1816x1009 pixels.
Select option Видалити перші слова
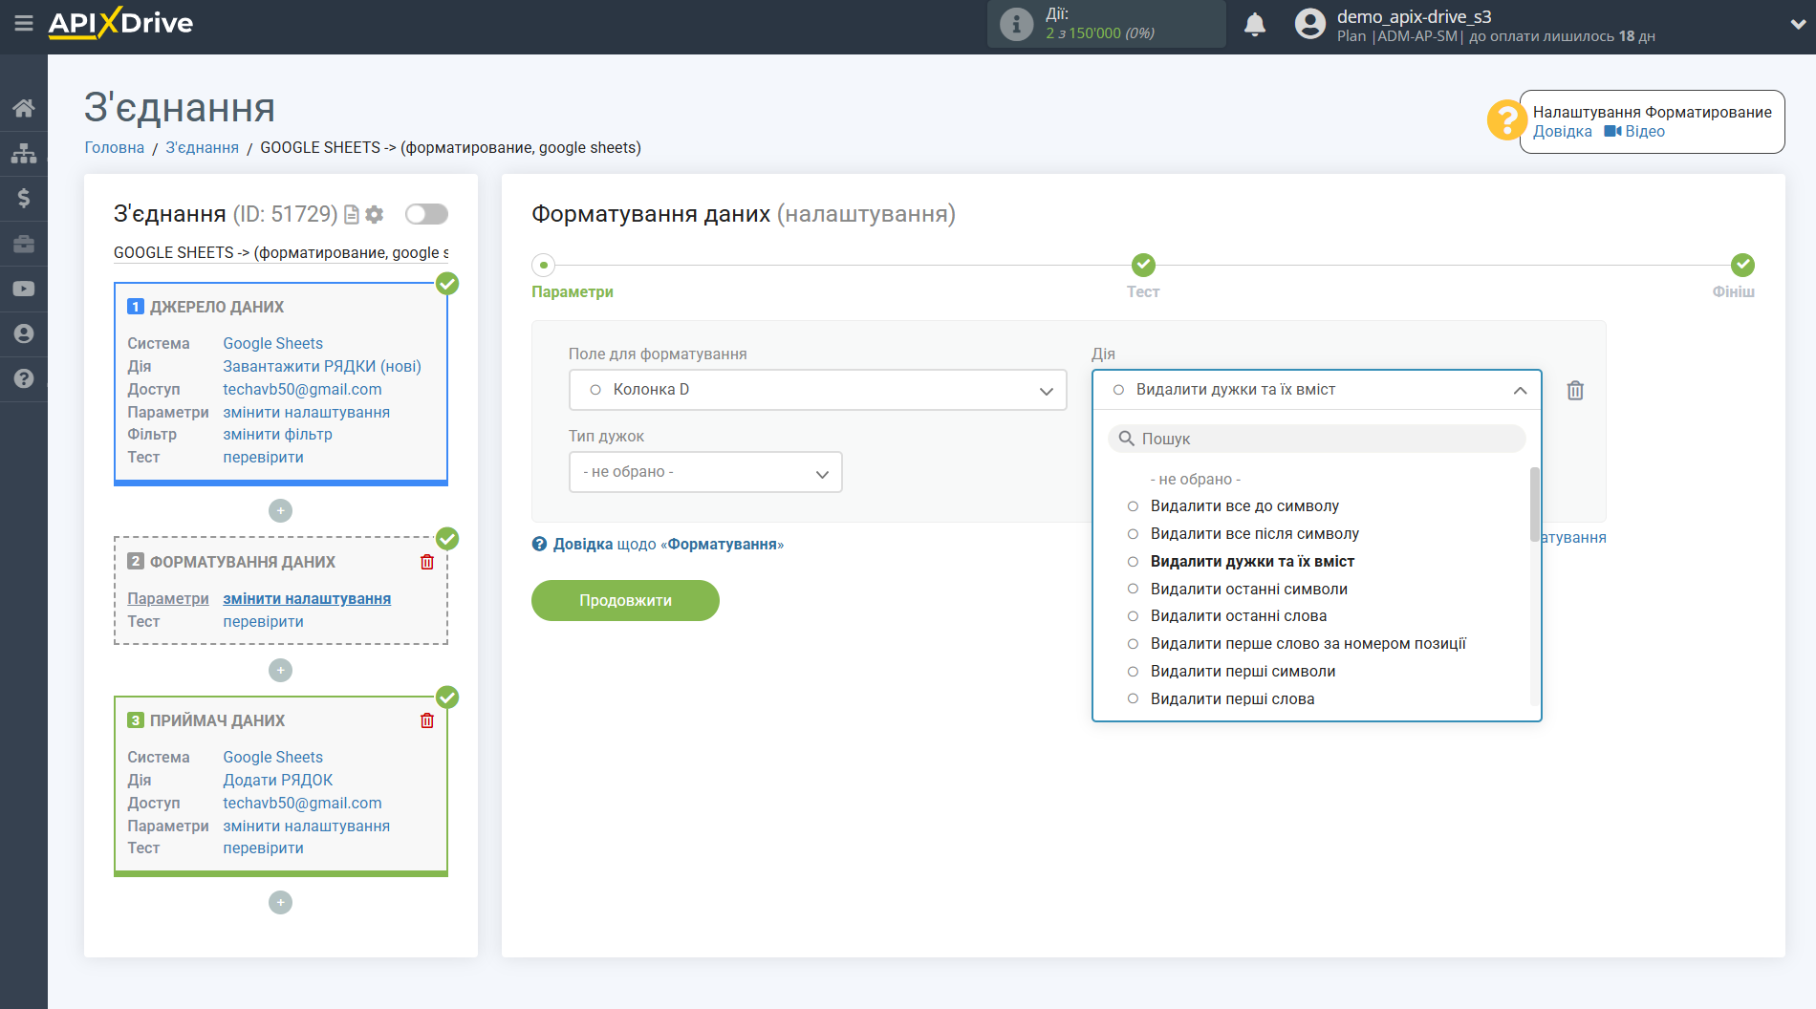pos(1232,699)
